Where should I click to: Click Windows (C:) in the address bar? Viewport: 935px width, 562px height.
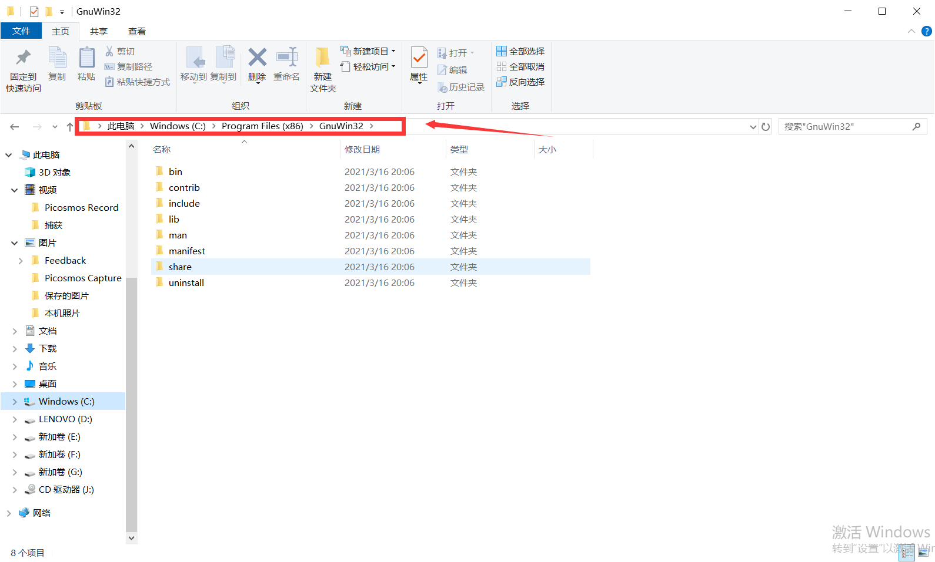(x=178, y=126)
